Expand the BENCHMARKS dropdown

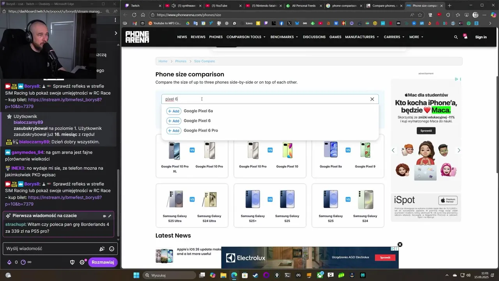pyautogui.click(x=284, y=37)
